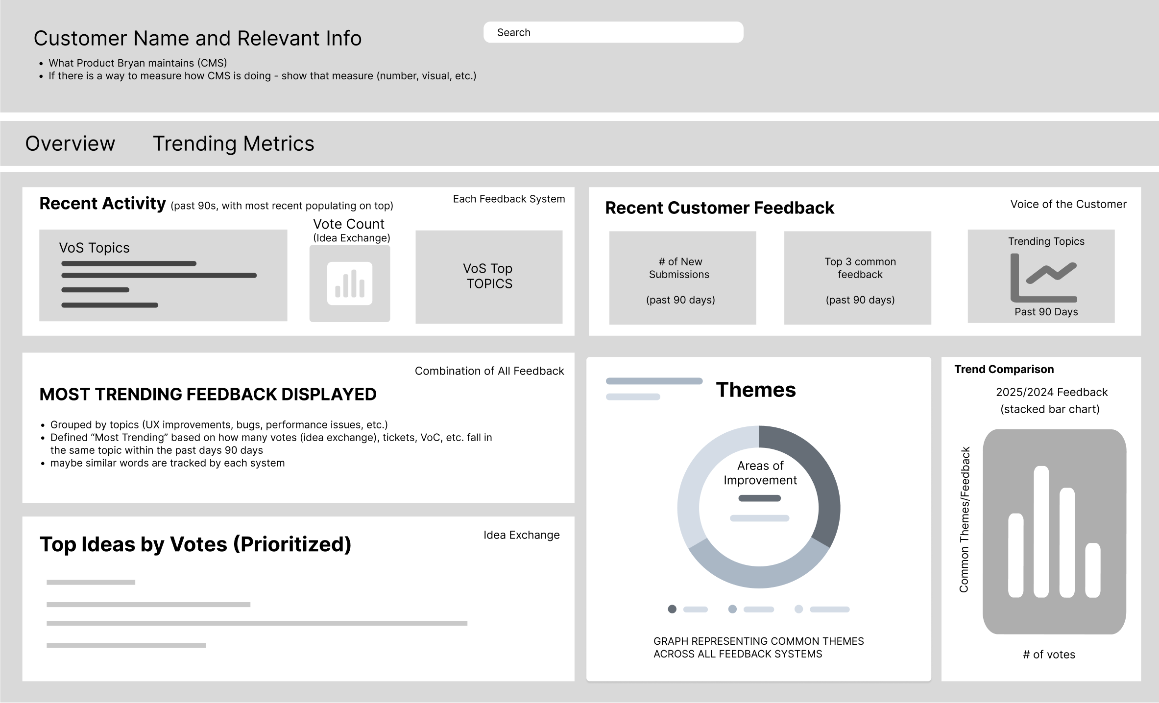Click the "If there is a way to measure" bullet
The width and height of the screenshot is (1159, 703).
point(262,75)
